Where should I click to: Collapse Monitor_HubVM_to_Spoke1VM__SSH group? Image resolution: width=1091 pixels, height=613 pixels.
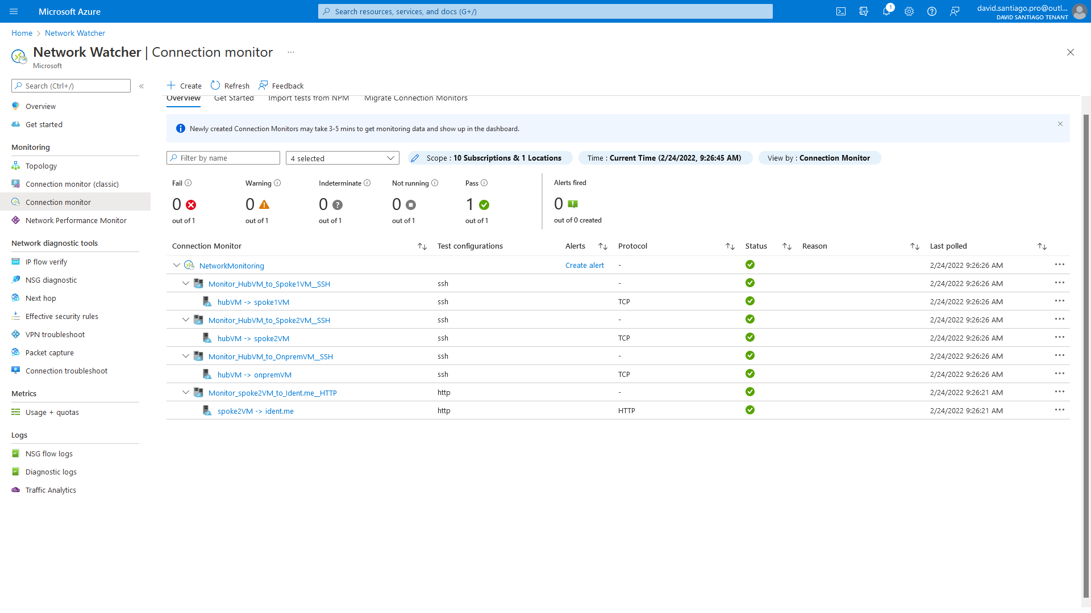click(186, 283)
